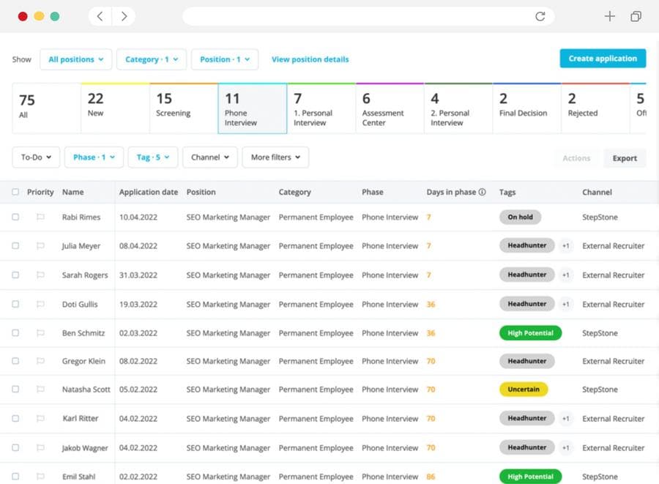
Task: Flag priority for Doti Gullis
Action: (x=40, y=304)
